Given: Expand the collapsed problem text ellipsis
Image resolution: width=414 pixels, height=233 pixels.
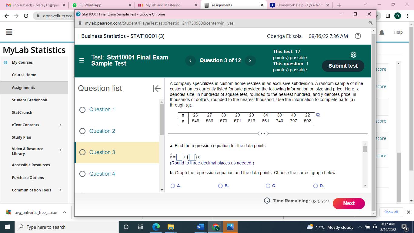Looking at the screenshot, I should pos(263,133).
